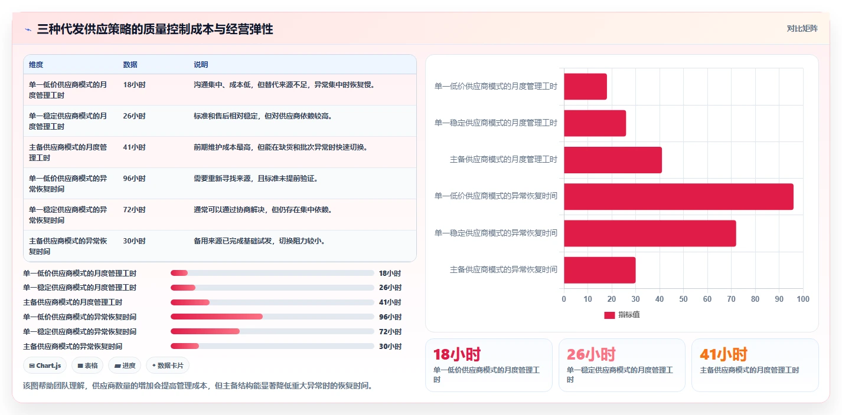
Task: Click 单一稳定供应商模式的异常恢复时间 in the table's first column
Action: pyautogui.click(x=68, y=215)
